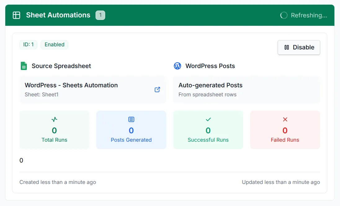Open the spreadsheet via external link icon
This screenshot has width=340, height=206.
(157, 89)
